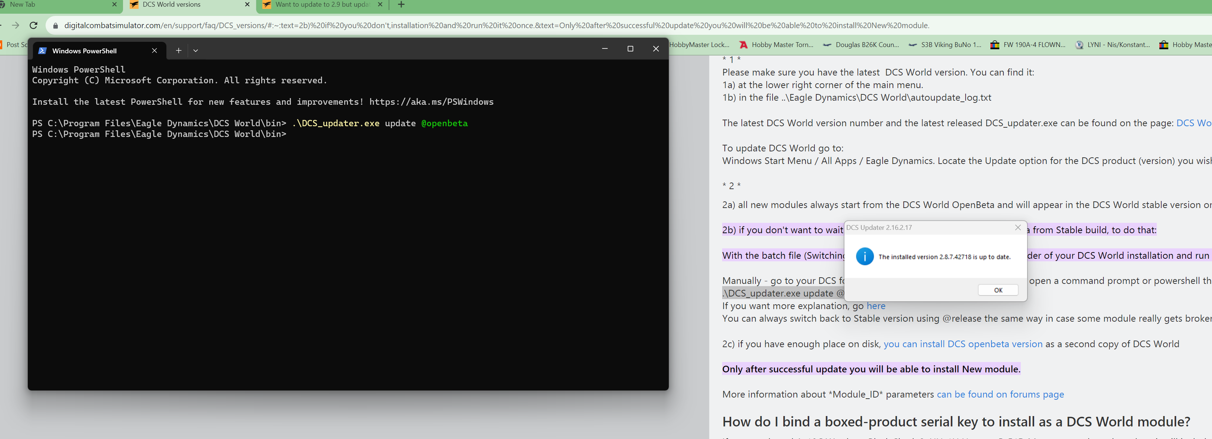Close the 'Want to update to 2.9' tab
This screenshot has width=1212, height=439.
[380, 4]
